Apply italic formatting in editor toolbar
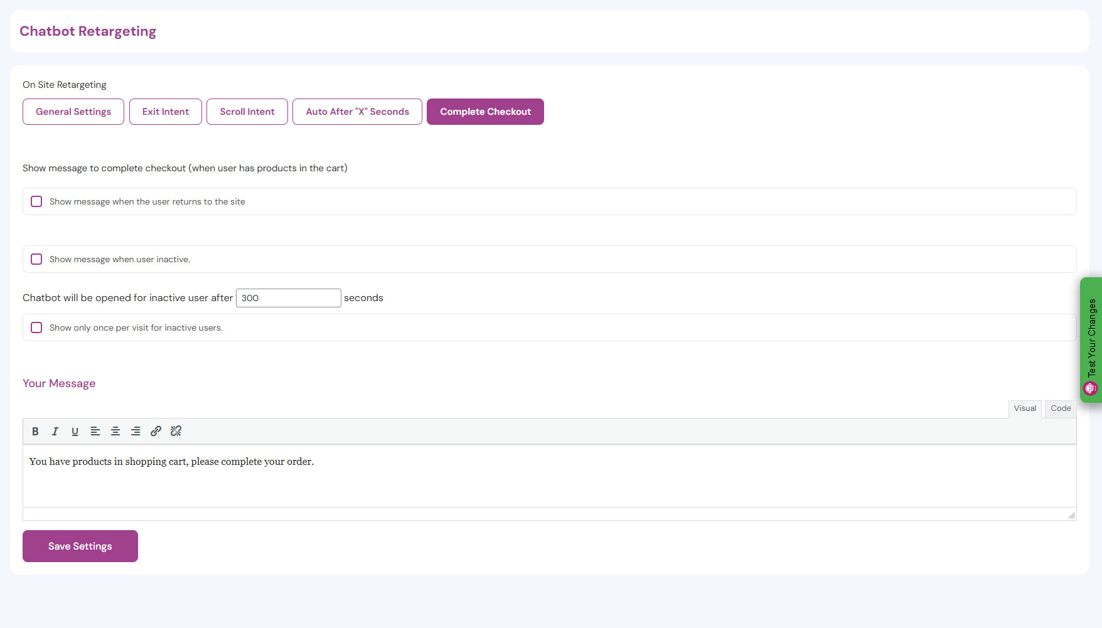The height and width of the screenshot is (628, 1102). [55, 431]
